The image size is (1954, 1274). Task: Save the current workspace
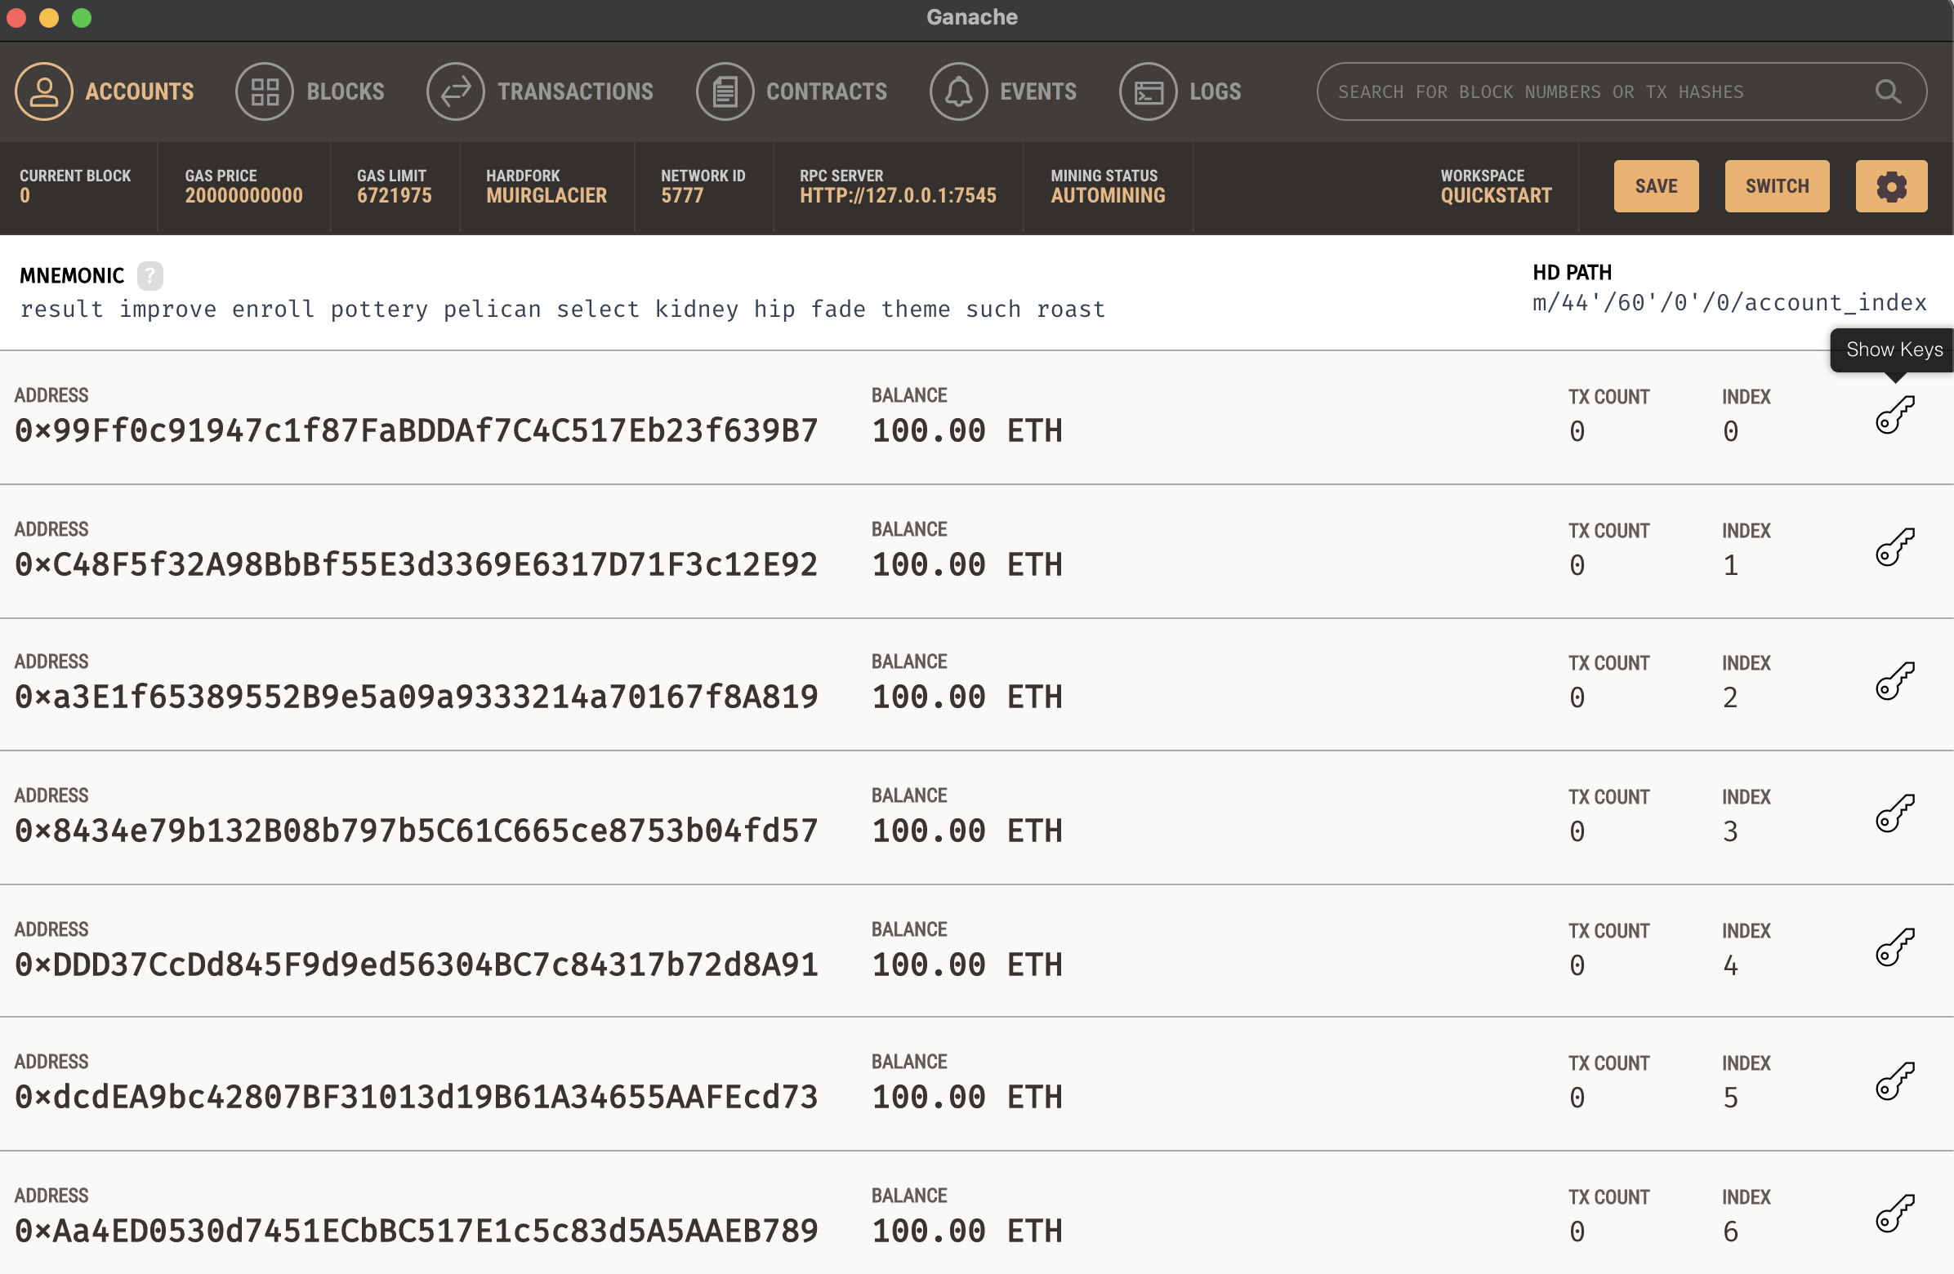click(1655, 186)
